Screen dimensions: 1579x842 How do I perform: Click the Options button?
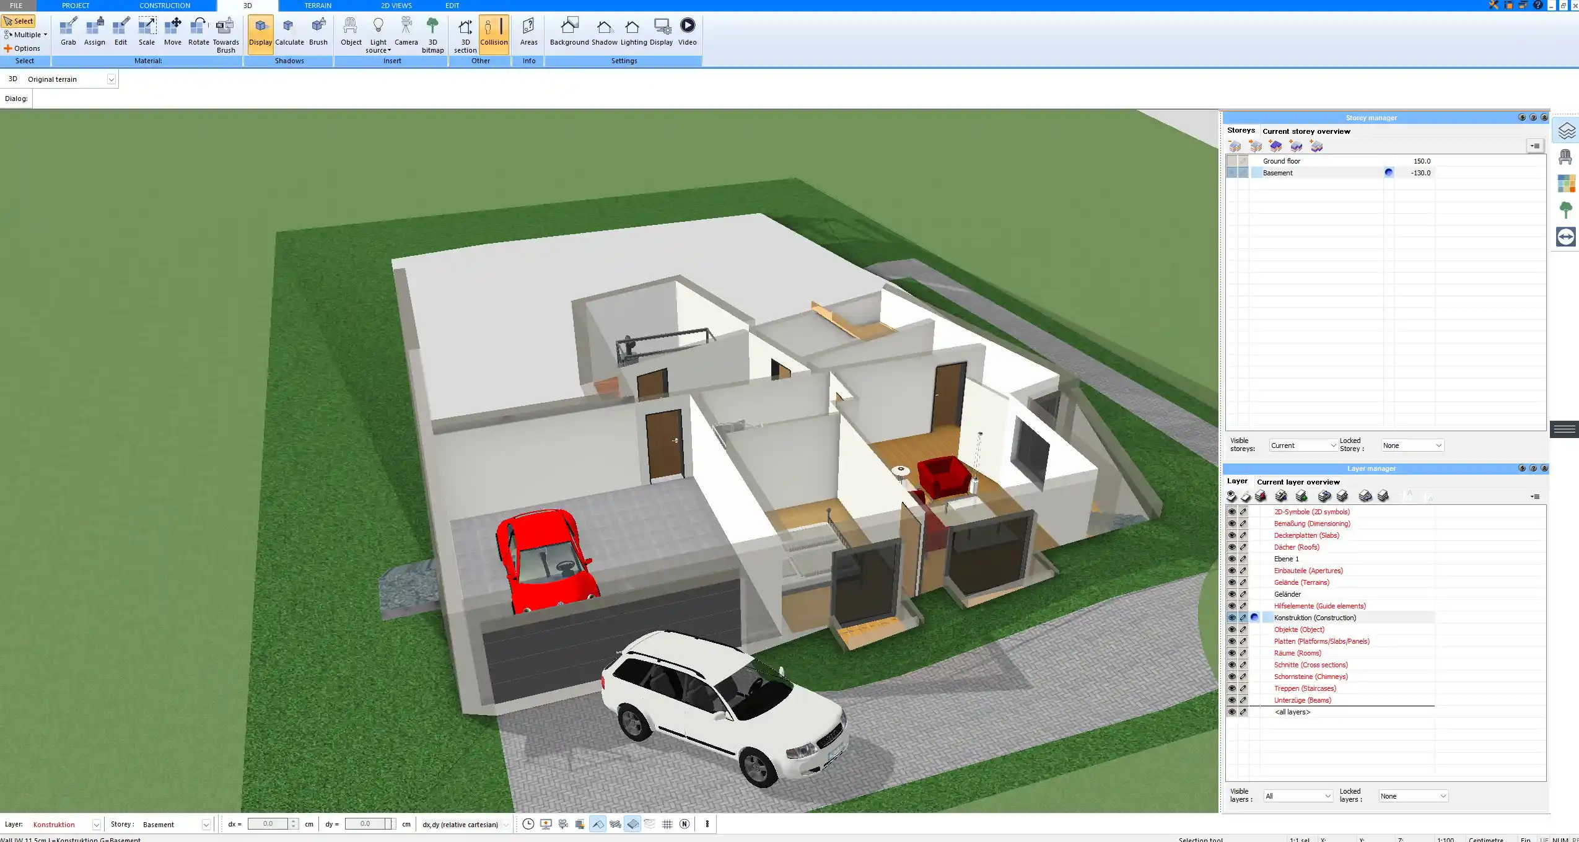tap(22, 48)
